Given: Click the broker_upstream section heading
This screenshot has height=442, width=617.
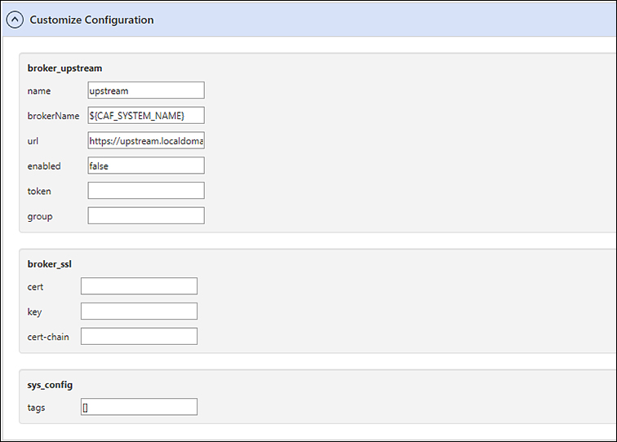Looking at the screenshot, I should (x=64, y=69).
